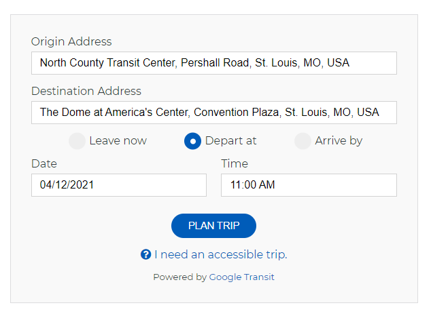Image resolution: width=431 pixels, height=316 pixels.
Task: Select the Leave now radio button
Action: coord(77,141)
